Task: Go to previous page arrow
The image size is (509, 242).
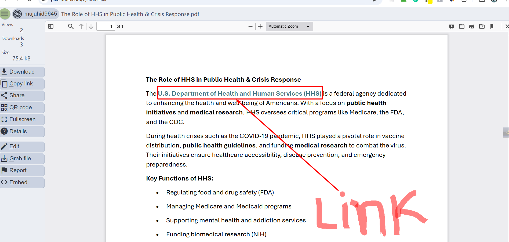Action: 81,26
